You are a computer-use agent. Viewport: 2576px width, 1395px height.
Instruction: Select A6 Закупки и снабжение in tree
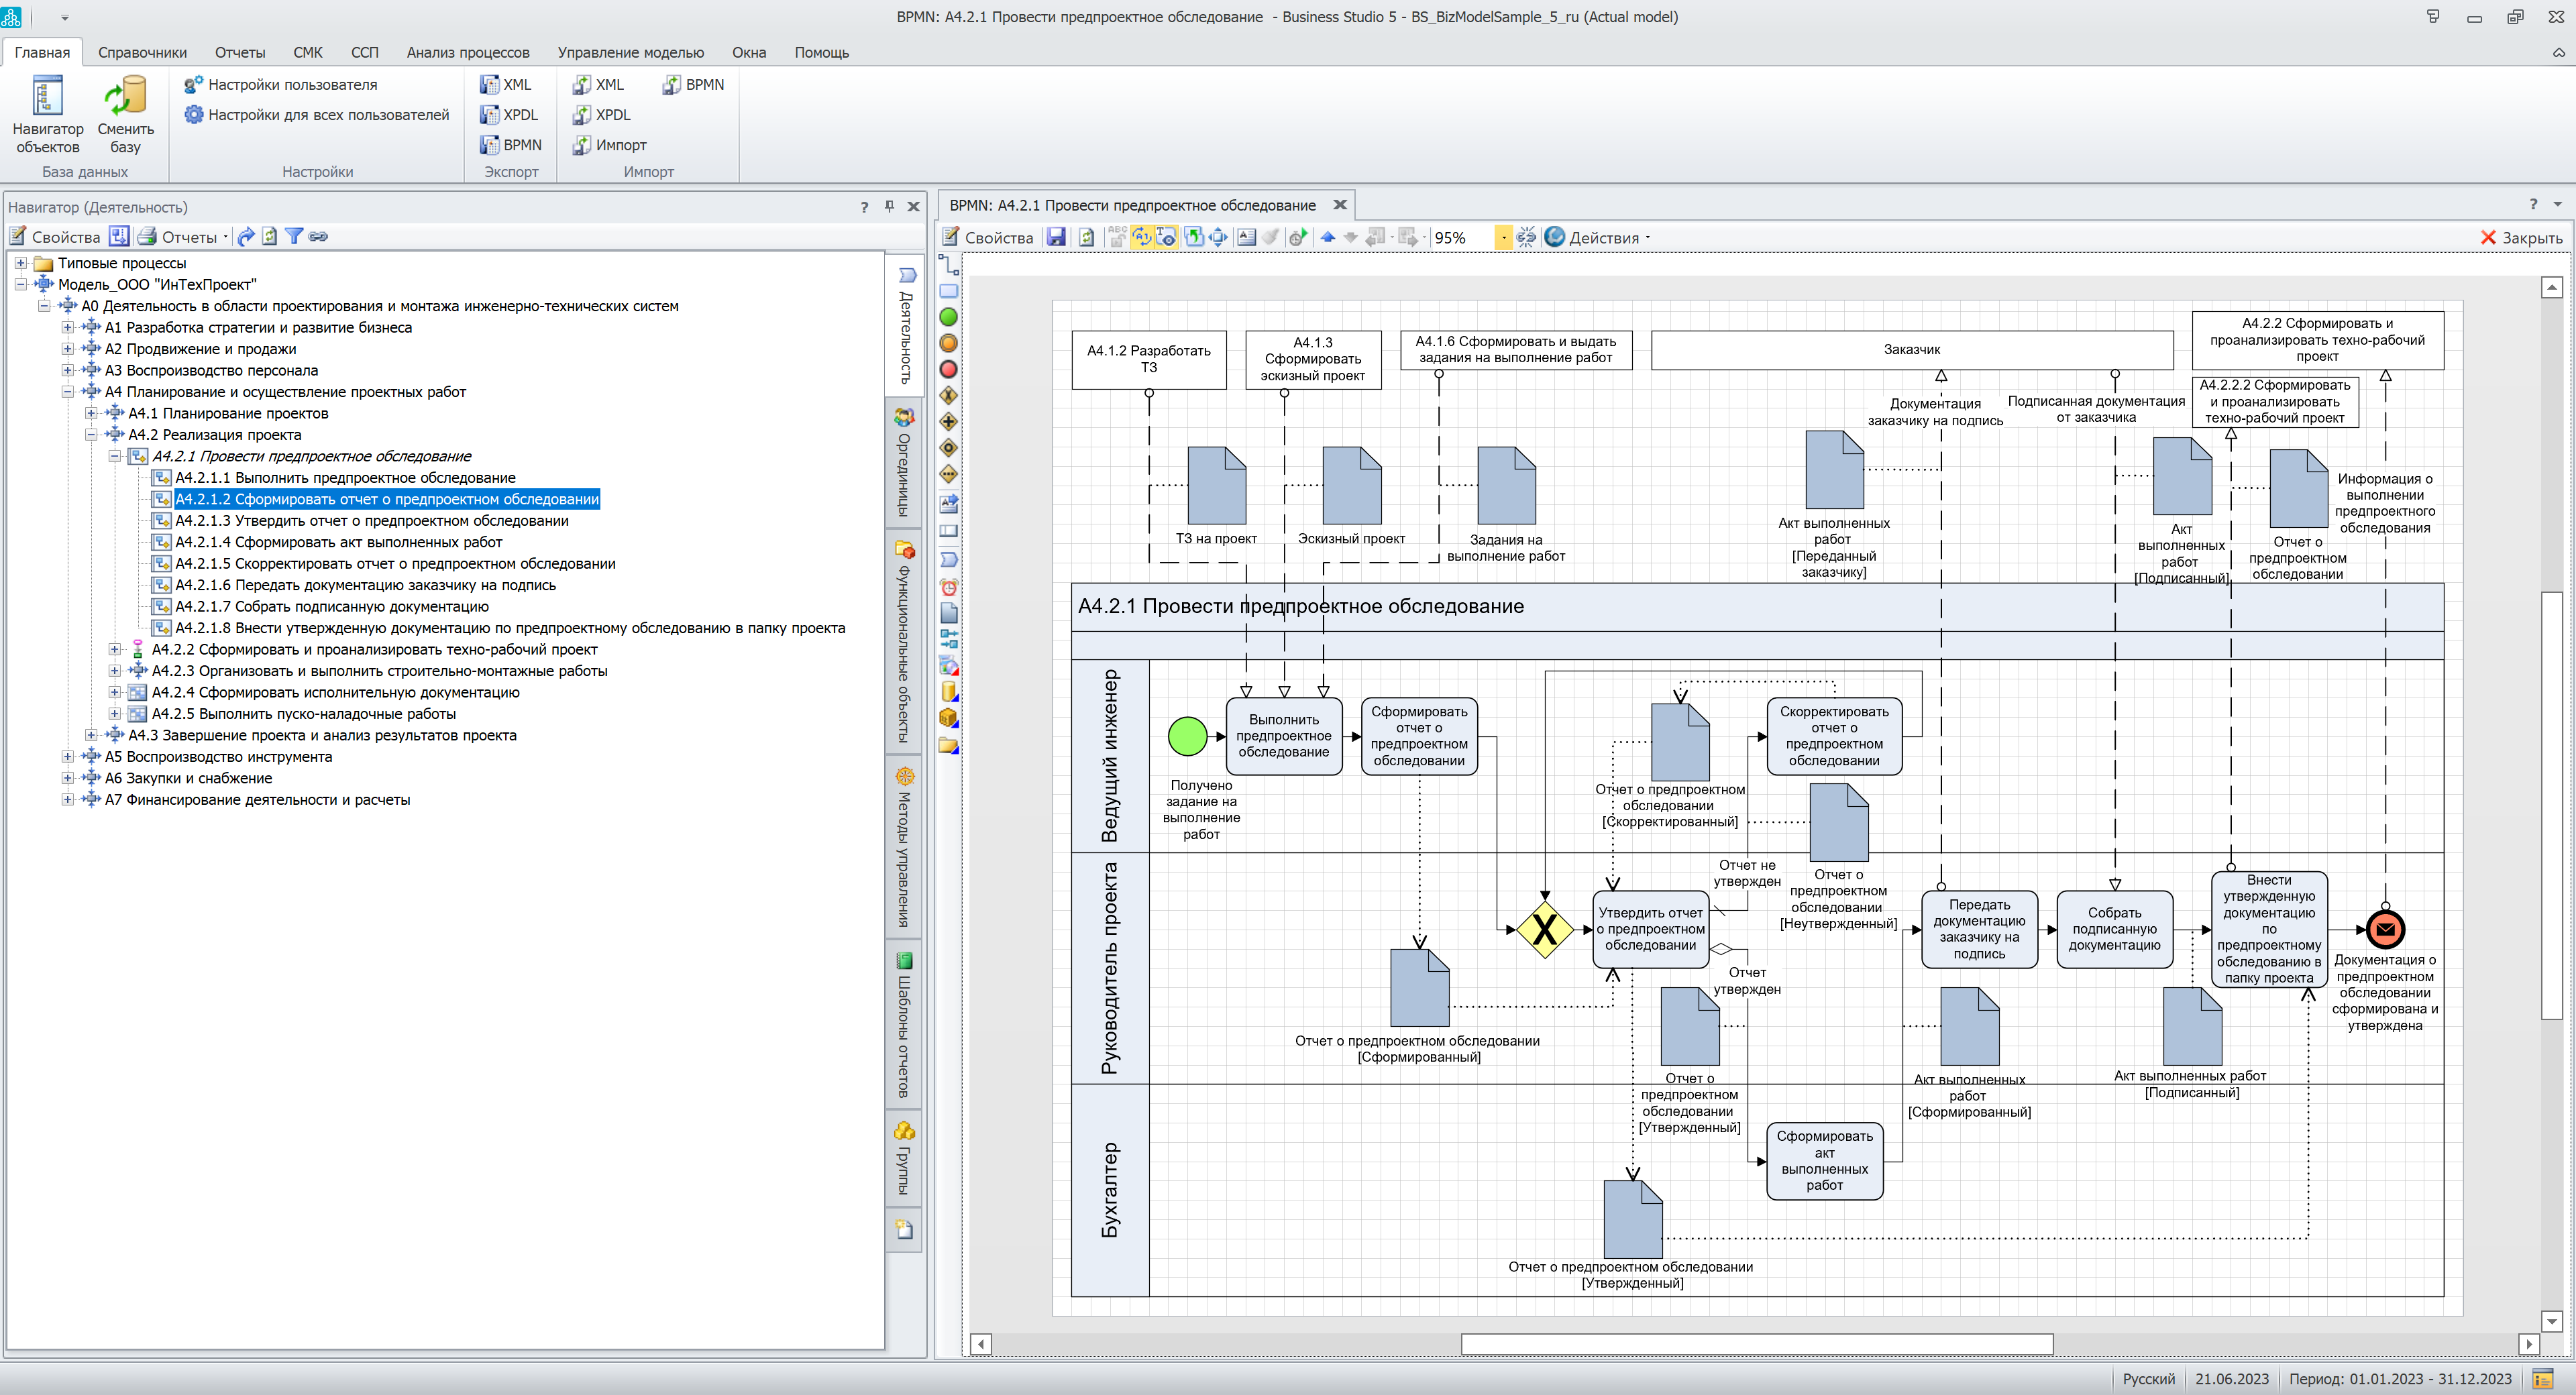pyautogui.click(x=188, y=778)
